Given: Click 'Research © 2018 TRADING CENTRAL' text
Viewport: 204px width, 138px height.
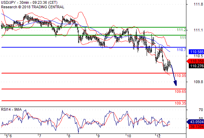Looking at the screenshot, I should pos(33,7).
